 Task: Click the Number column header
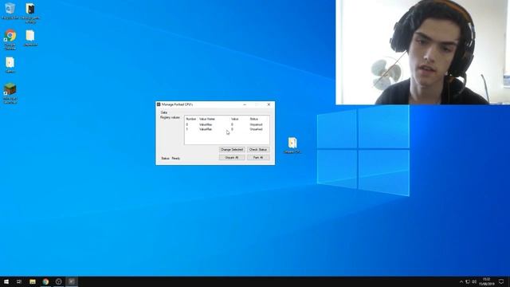(x=191, y=119)
